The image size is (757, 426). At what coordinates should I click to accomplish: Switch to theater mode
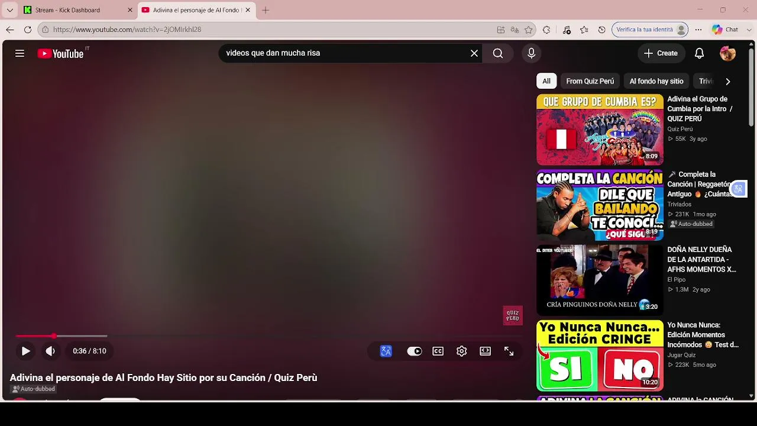[x=486, y=351]
